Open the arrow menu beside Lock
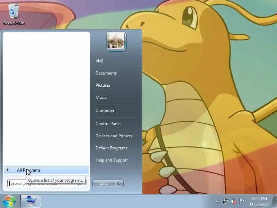Viewport: 277px width, 208px height. pyautogui.click(x=119, y=183)
